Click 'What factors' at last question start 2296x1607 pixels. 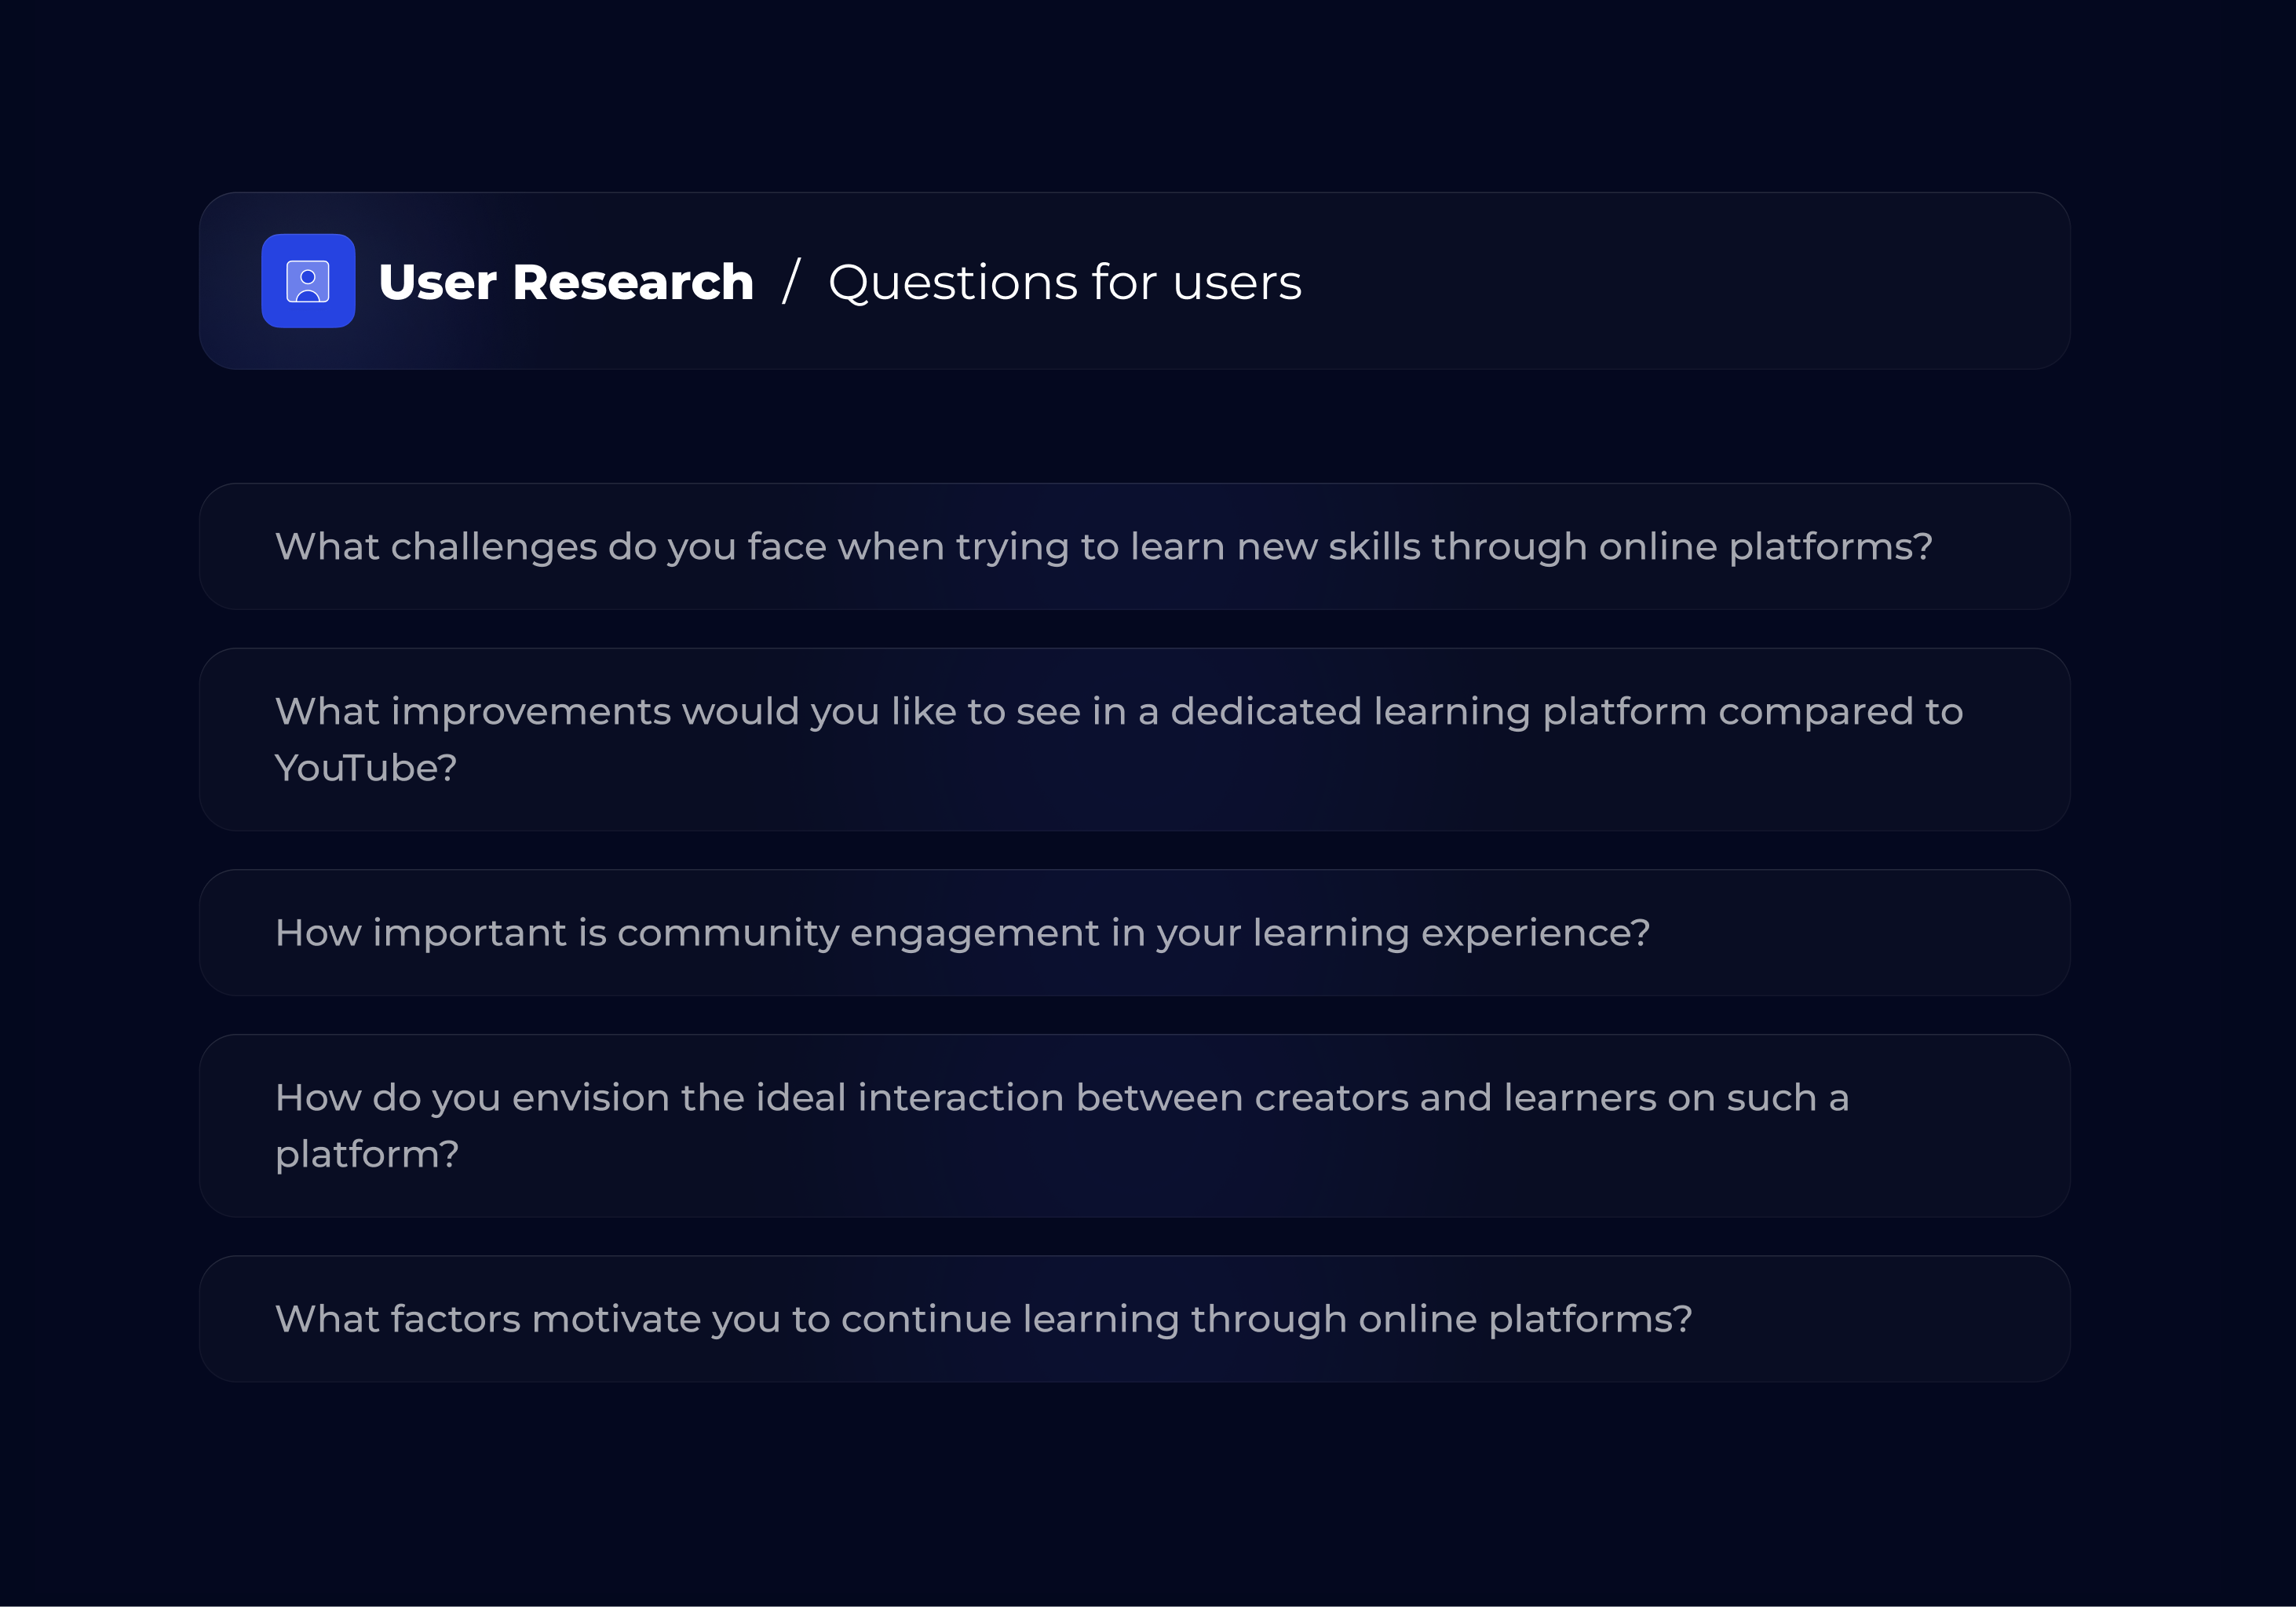pyautogui.click(x=397, y=1319)
